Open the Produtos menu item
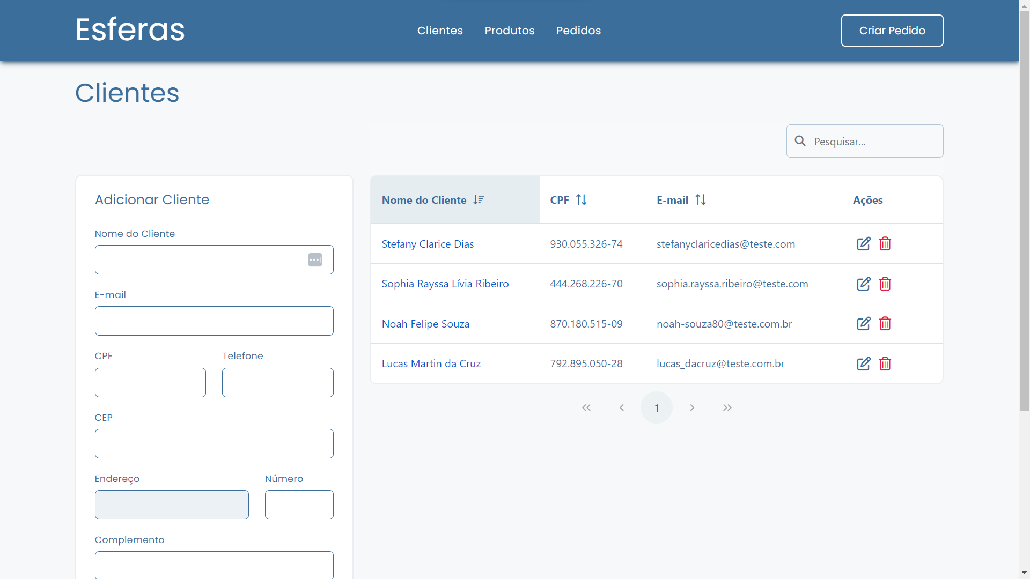Viewport: 1030px width, 579px height. pos(510,31)
